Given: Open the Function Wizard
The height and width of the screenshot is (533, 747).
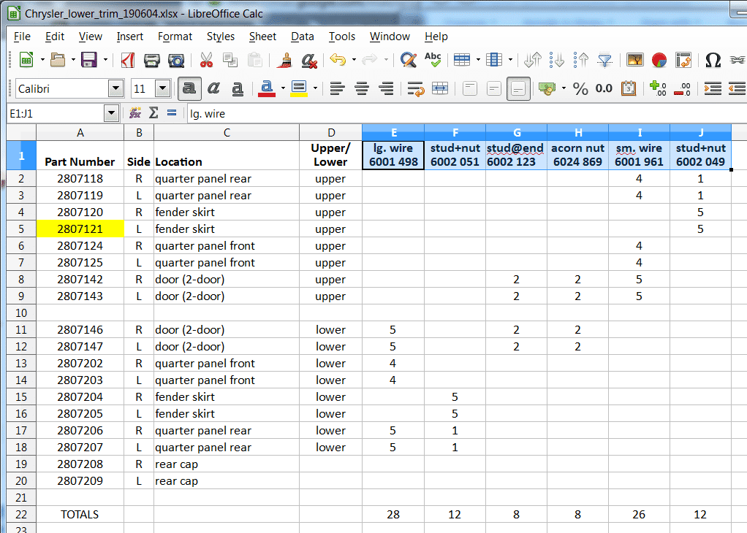Looking at the screenshot, I should click(x=135, y=113).
